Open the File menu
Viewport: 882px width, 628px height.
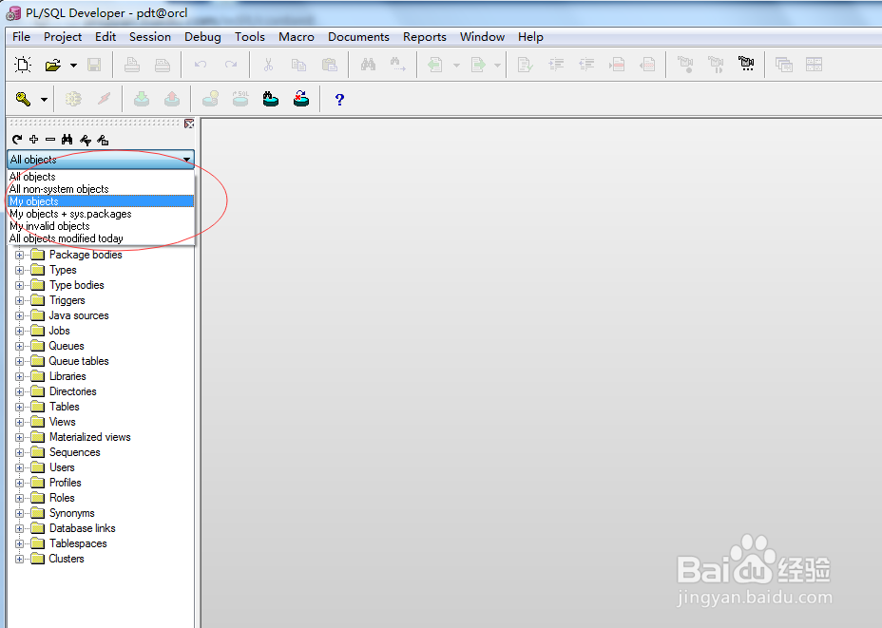click(x=21, y=36)
